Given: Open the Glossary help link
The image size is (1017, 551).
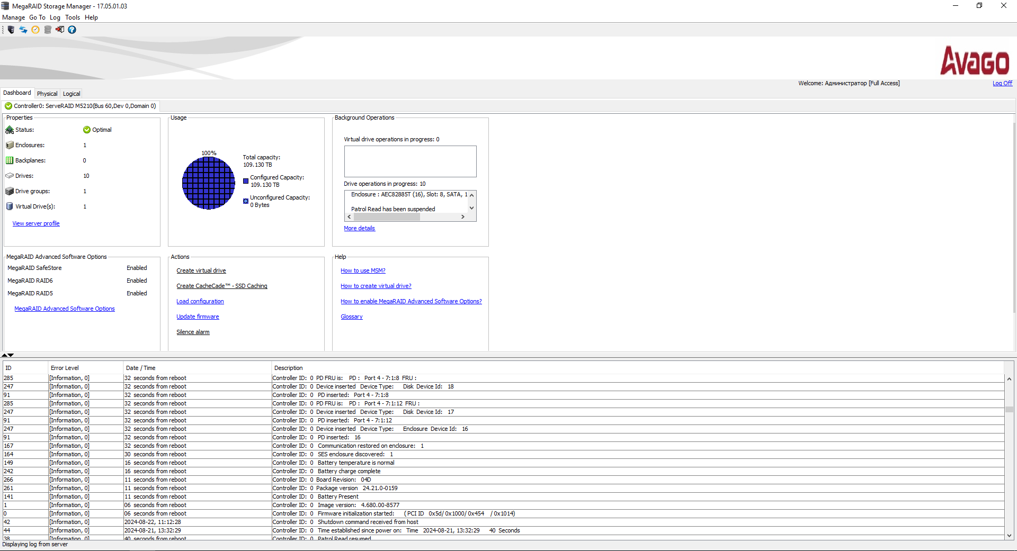Looking at the screenshot, I should coord(352,317).
